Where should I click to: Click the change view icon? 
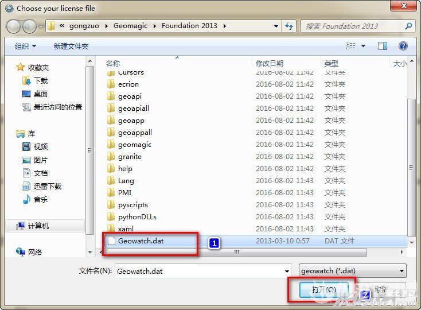pos(350,46)
